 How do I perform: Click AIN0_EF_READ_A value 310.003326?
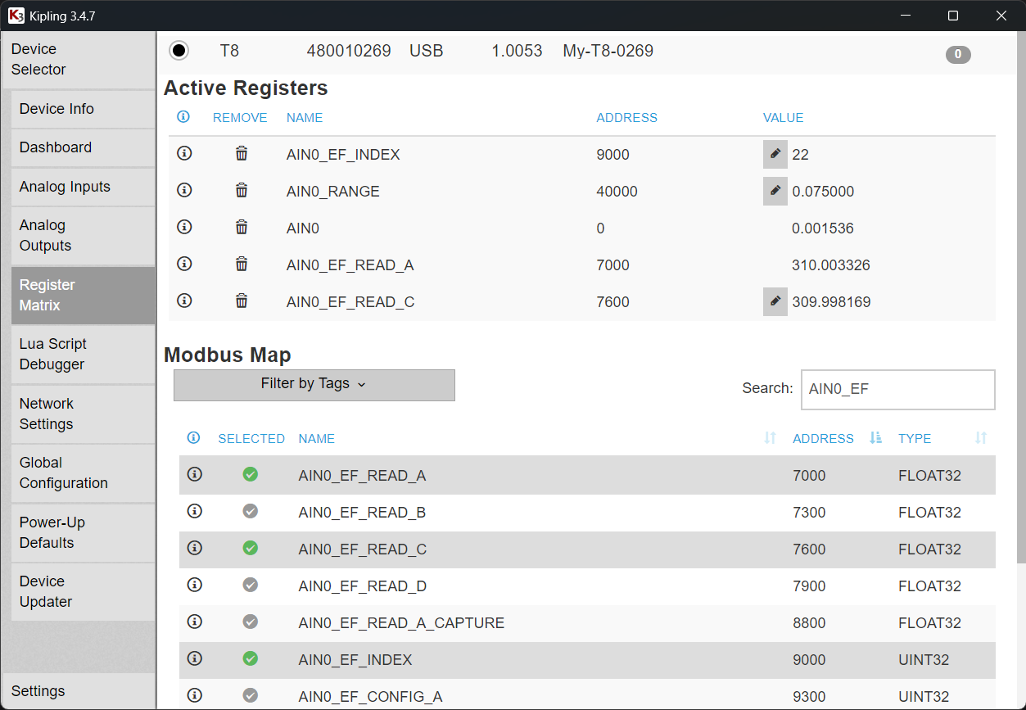[831, 265]
